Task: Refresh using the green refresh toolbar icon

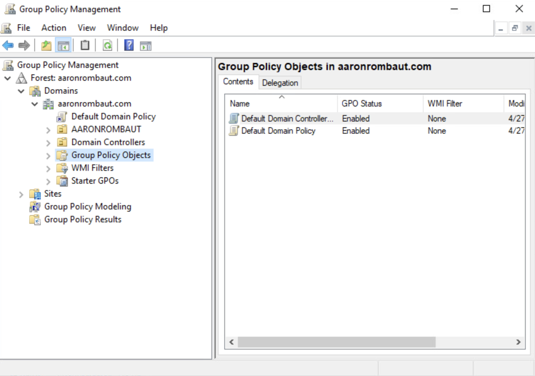Action: click(x=107, y=45)
